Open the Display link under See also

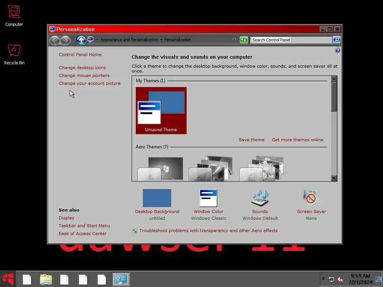tap(67, 218)
